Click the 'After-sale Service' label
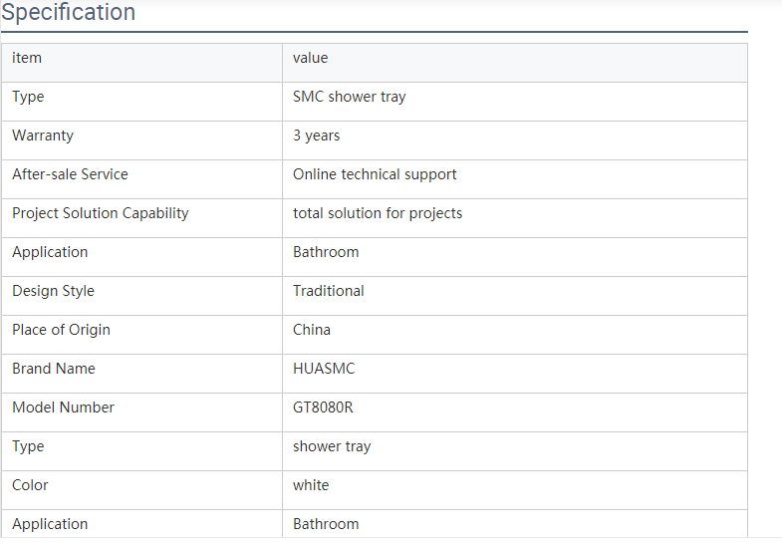This screenshot has height=543, width=782. point(71,174)
